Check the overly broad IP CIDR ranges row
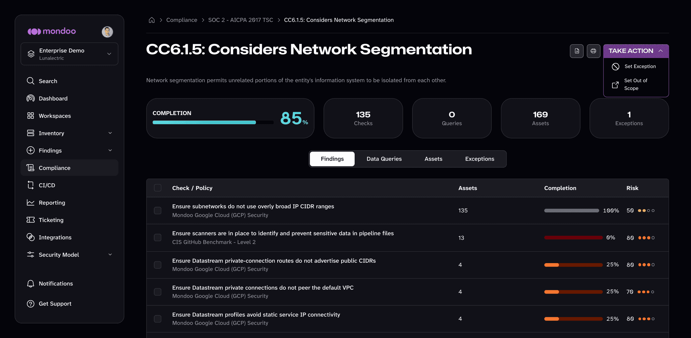This screenshot has height=338, width=691. point(158,210)
